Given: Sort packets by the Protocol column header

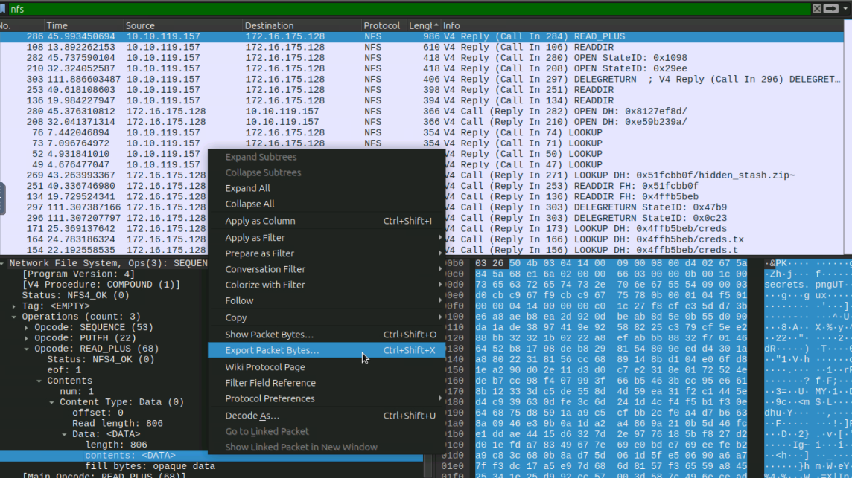Looking at the screenshot, I should [381, 25].
